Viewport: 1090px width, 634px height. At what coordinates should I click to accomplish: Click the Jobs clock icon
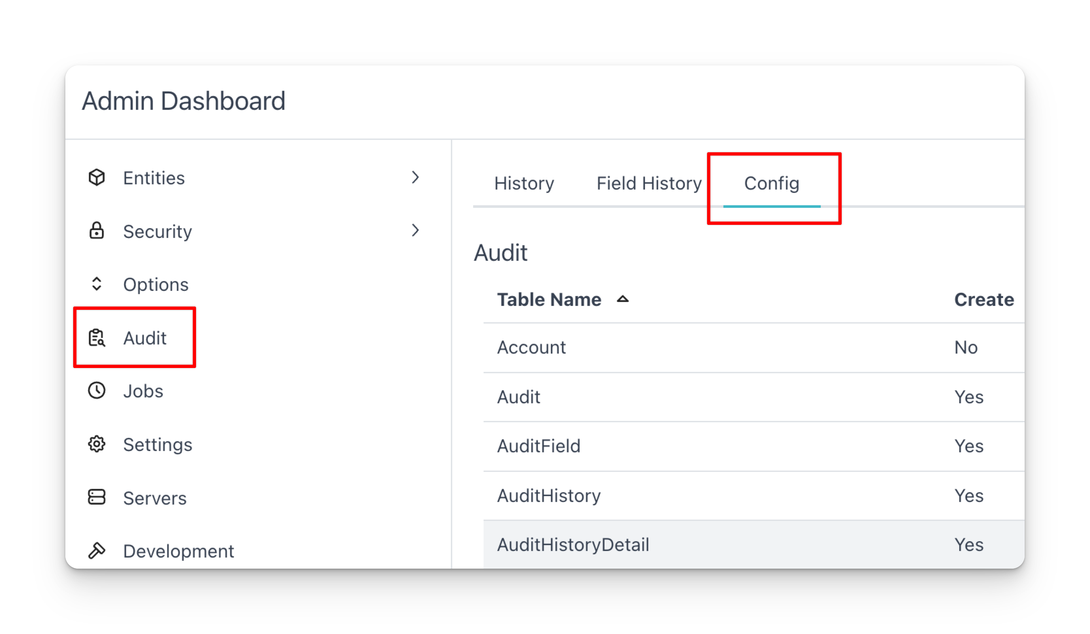coord(96,391)
